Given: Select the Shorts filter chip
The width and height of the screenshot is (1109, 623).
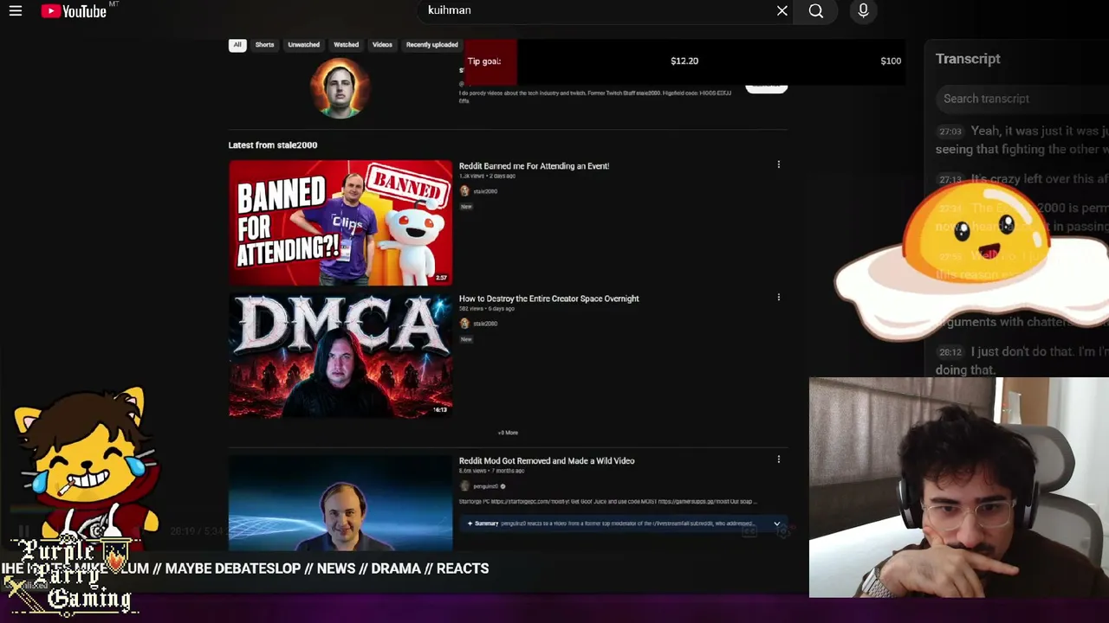Looking at the screenshot, I should (264, 45).
